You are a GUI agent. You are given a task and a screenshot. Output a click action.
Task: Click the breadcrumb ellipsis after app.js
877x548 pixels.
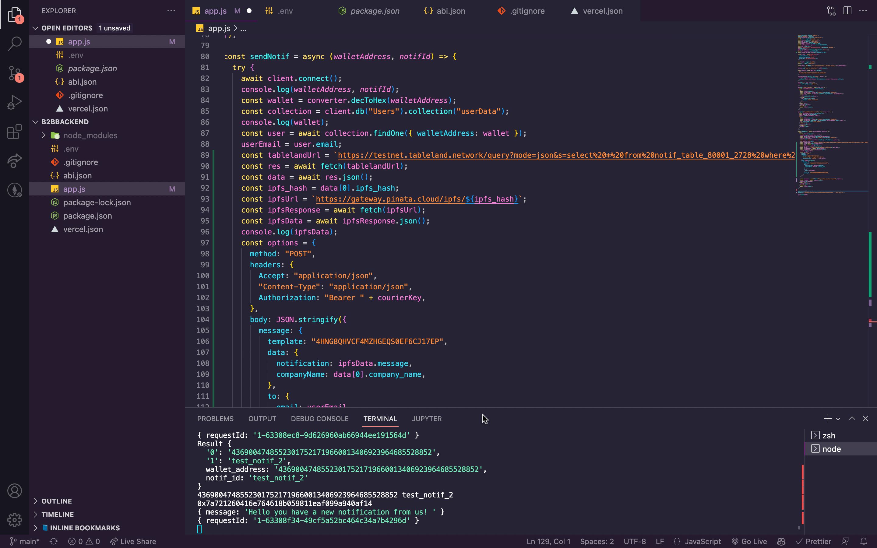point(244,28)
